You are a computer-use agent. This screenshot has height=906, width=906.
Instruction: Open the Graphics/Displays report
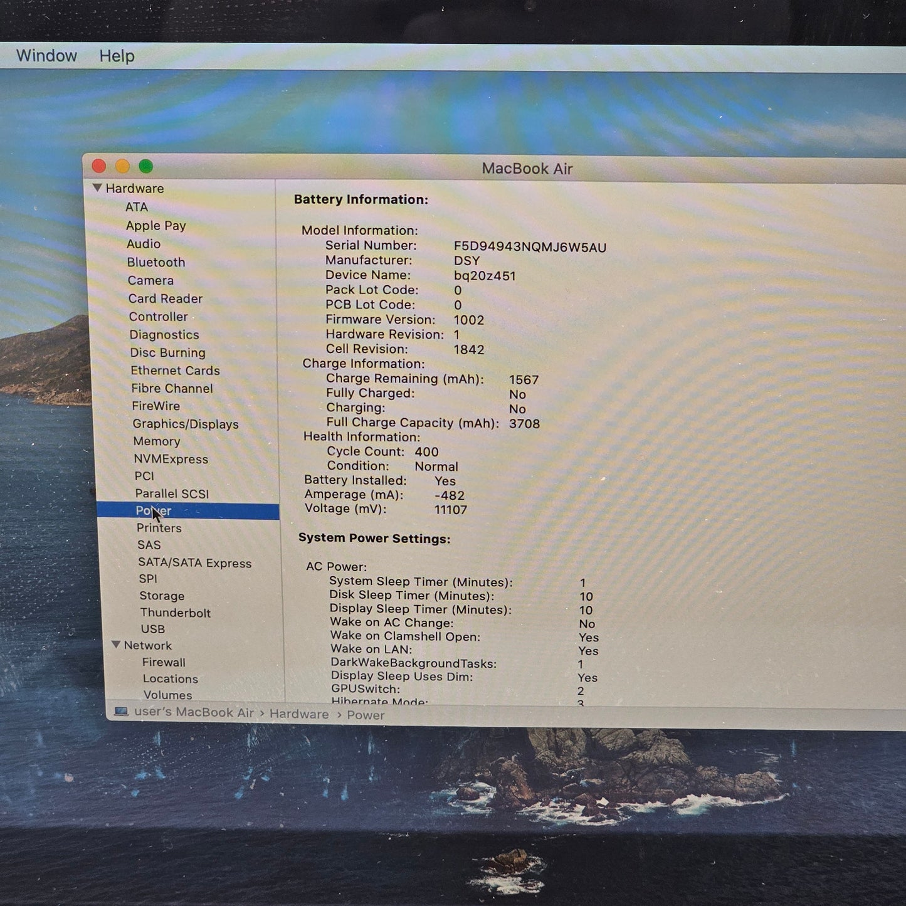[x=184, y=424]
